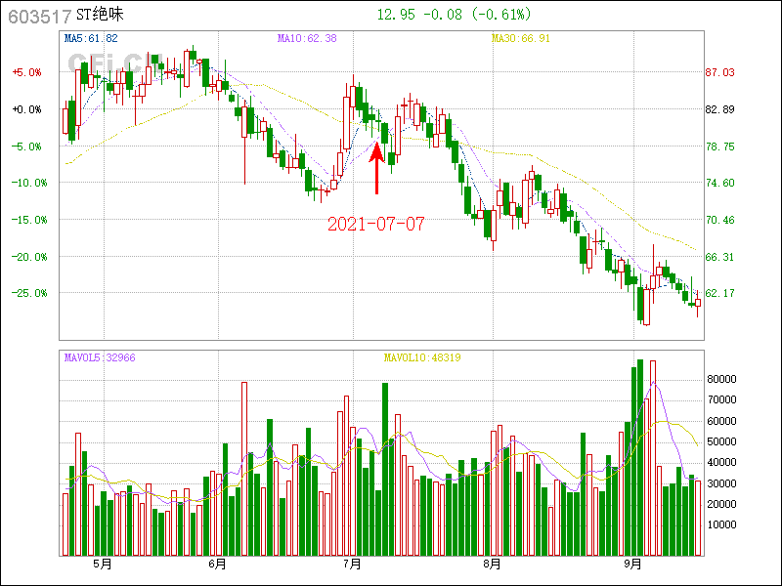Click the 7月 month marker
This screenshot has height=586, width=782.
coord(352,564)
